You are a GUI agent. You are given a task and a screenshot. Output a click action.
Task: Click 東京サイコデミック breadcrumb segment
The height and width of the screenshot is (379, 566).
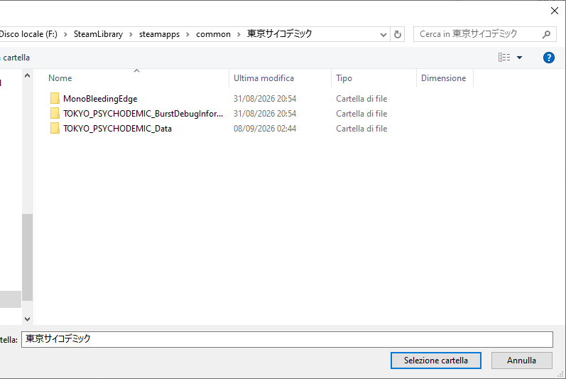[x=279, y=34]
